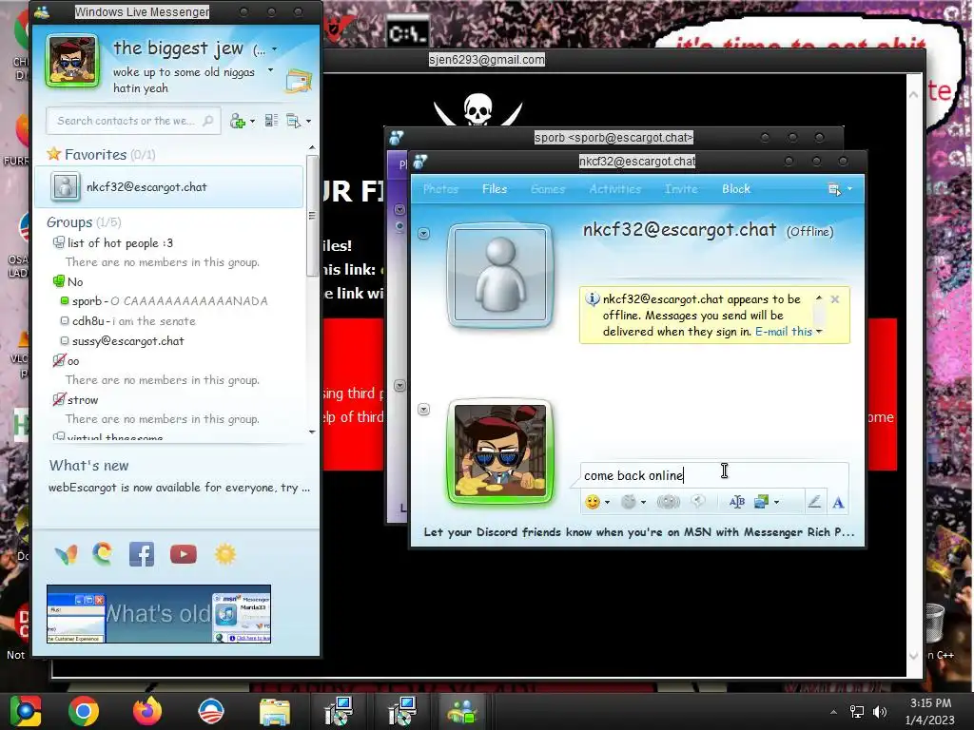Open the Photos tab in chat

coord(440,189)
